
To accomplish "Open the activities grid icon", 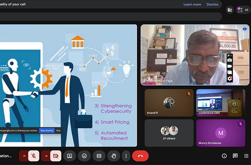I will (246, 156).
